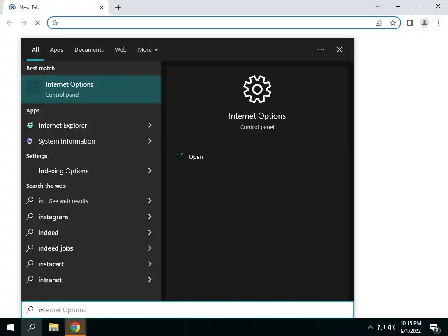Click the large gear icon in the preview pane
This screenshot has width=448, height=336.
point(257,89)
